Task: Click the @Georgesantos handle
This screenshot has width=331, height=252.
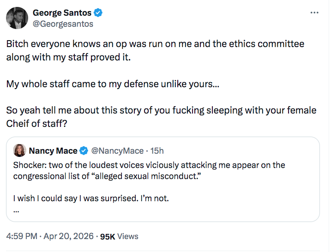Action: coord(62,24)
